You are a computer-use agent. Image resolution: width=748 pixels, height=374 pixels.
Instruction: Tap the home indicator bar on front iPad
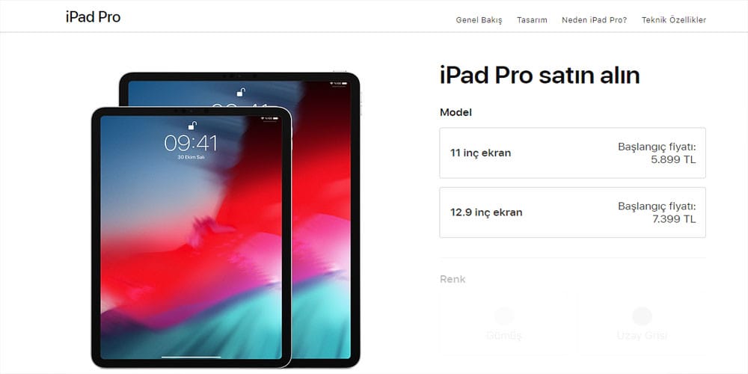click(x=191, y=356)
